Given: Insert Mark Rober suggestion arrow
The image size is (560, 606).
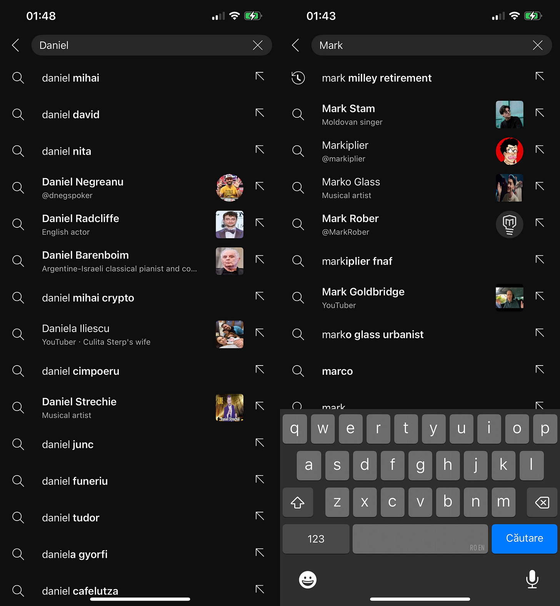Looking at the screenshot, I should [x=540, y=223].
